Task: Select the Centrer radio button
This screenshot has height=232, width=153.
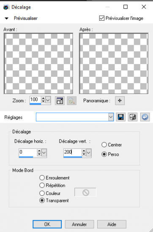Action: click(104, 145)
